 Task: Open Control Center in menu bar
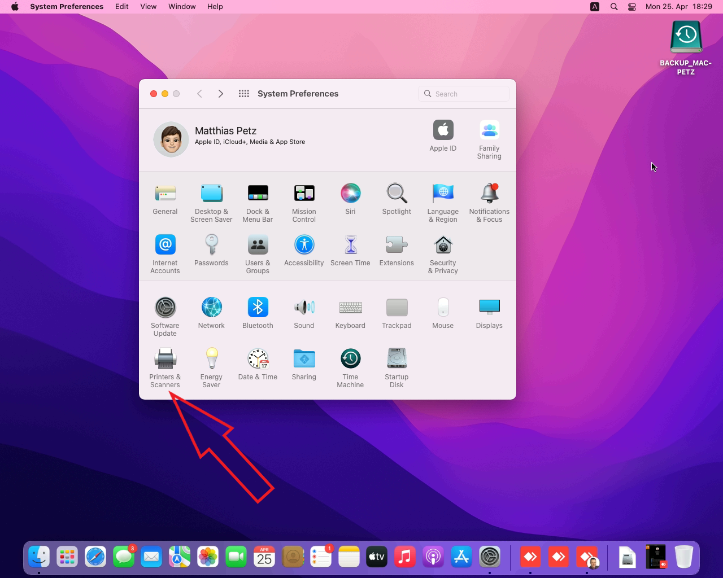click(632, 7)
